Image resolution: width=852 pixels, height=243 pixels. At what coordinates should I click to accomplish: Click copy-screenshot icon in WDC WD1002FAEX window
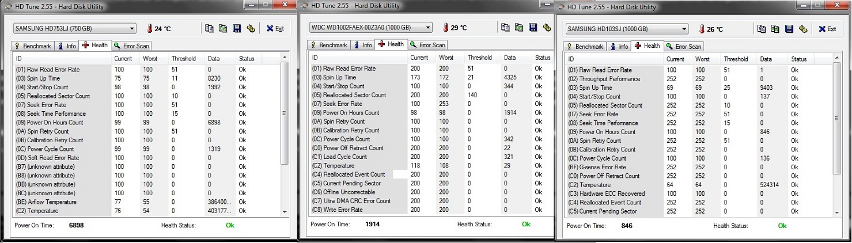[x=518, y=27]
